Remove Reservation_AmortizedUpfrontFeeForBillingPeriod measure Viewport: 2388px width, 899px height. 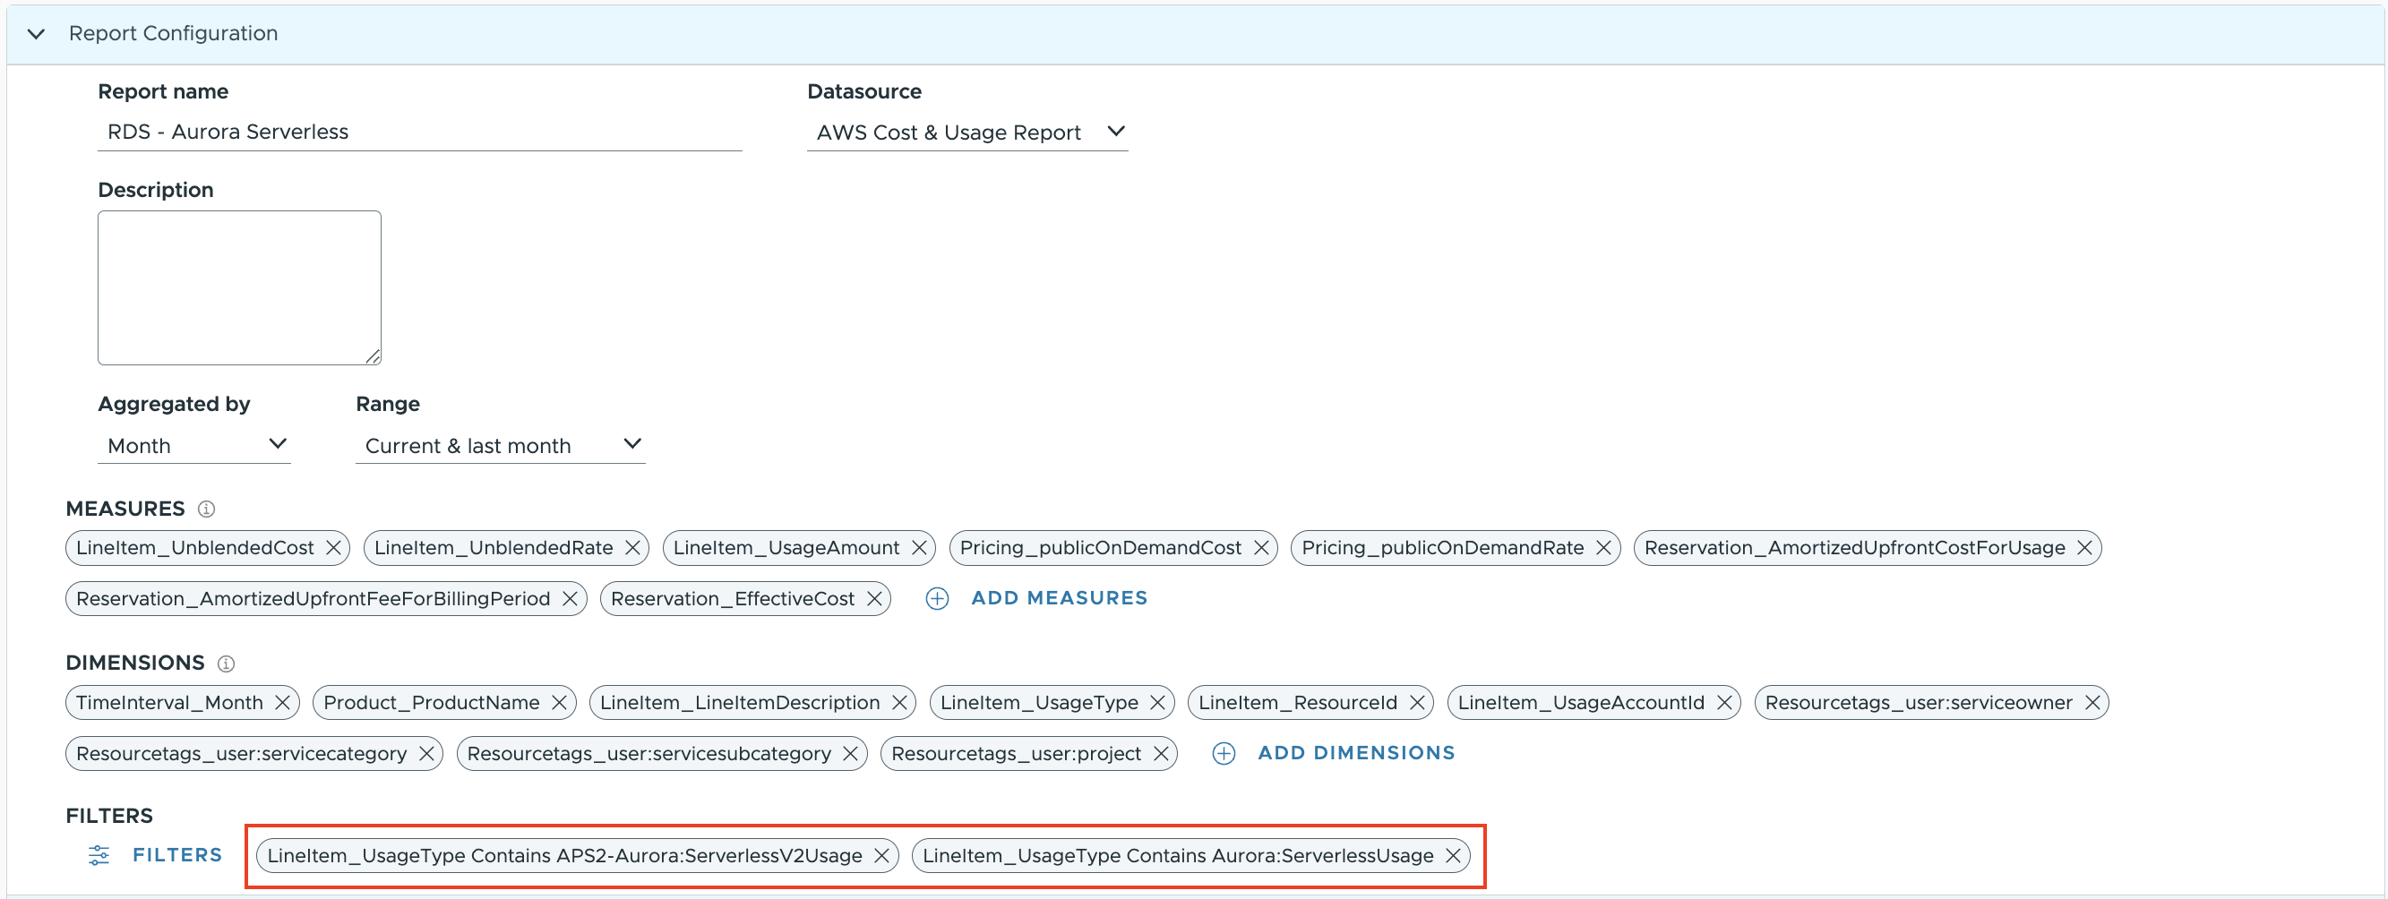[570, 599]
